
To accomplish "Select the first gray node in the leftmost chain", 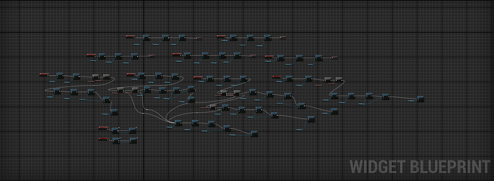I will (96, 76).
